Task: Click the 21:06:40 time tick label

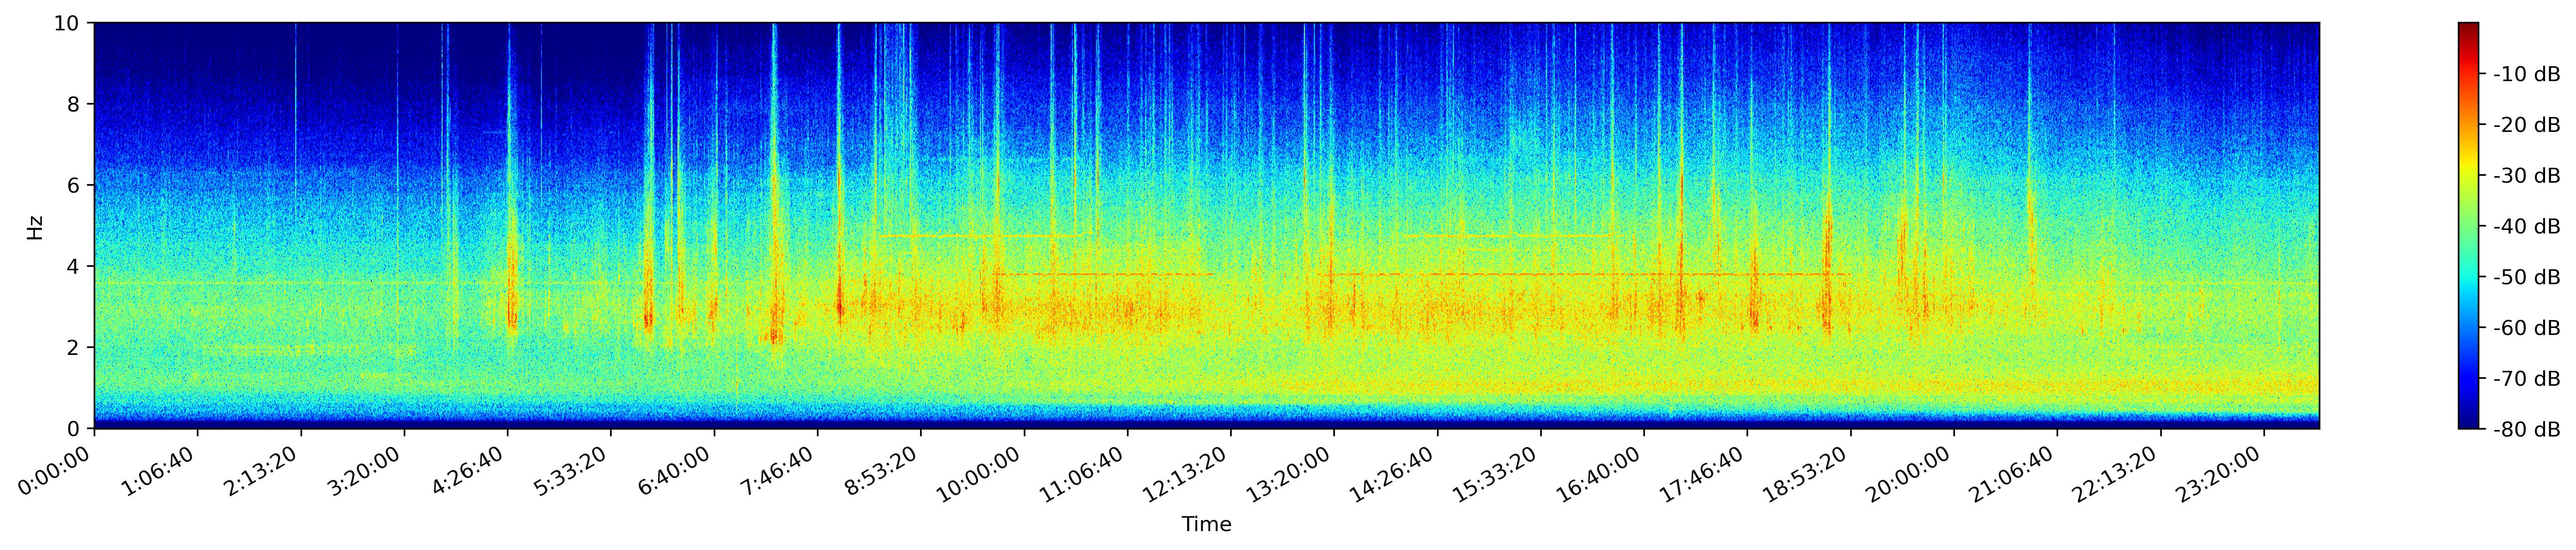Action: (x=2015, y=471)
